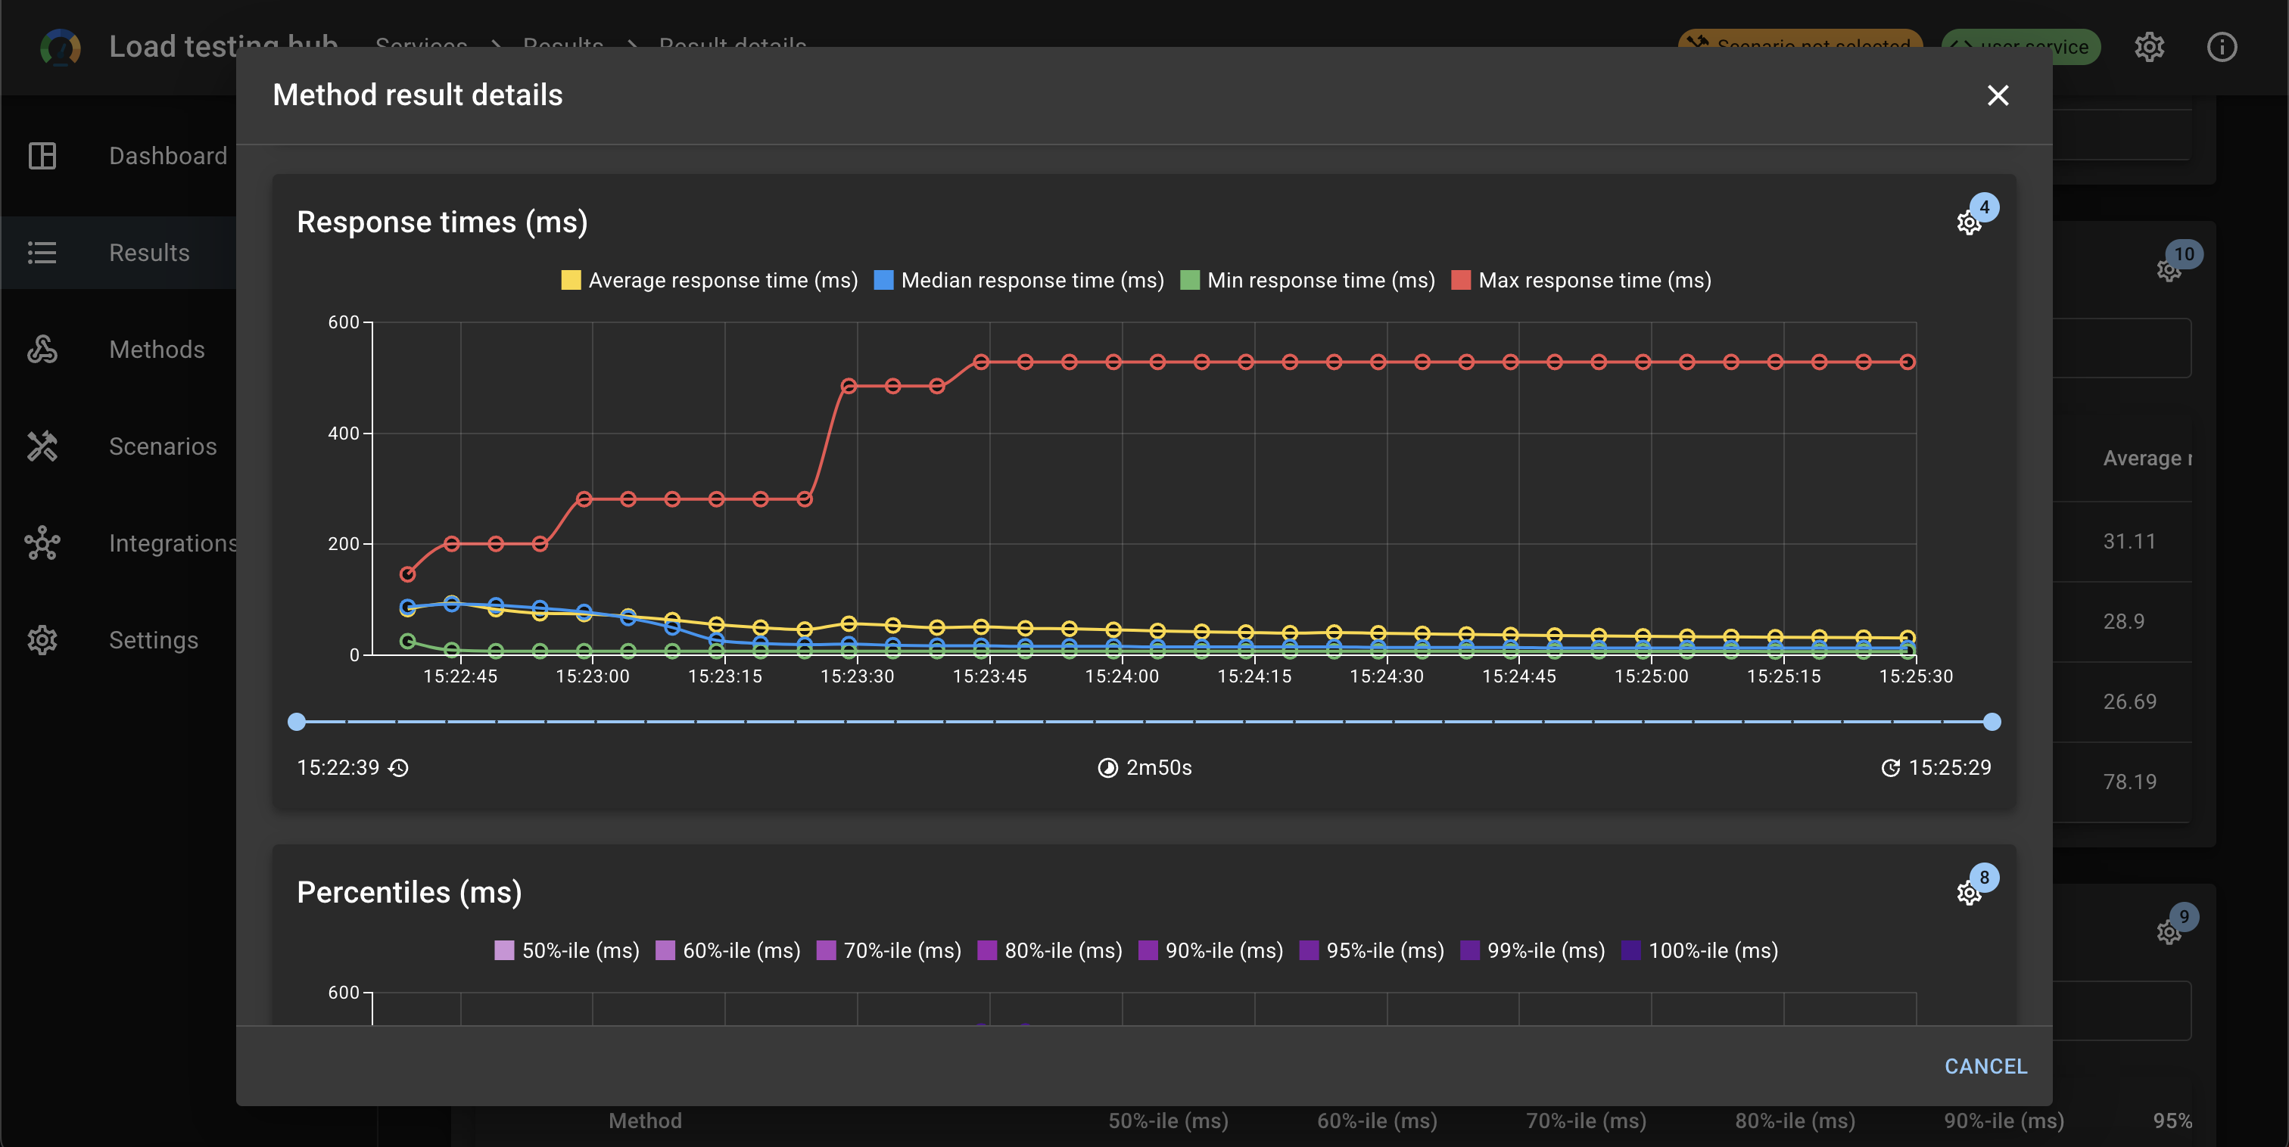
Task: Click the Response times (ms) heading
Action: coord(441,222)
